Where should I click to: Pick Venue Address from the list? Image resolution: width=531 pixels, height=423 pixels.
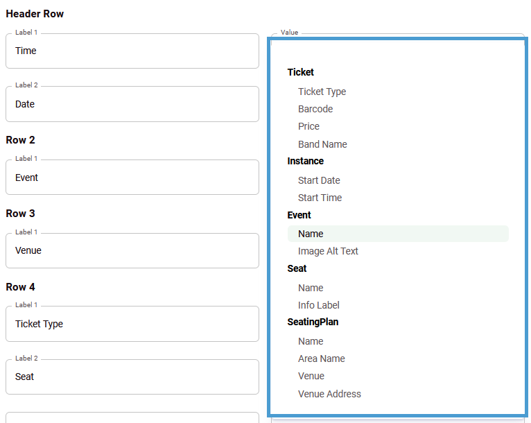pos(398,394)
